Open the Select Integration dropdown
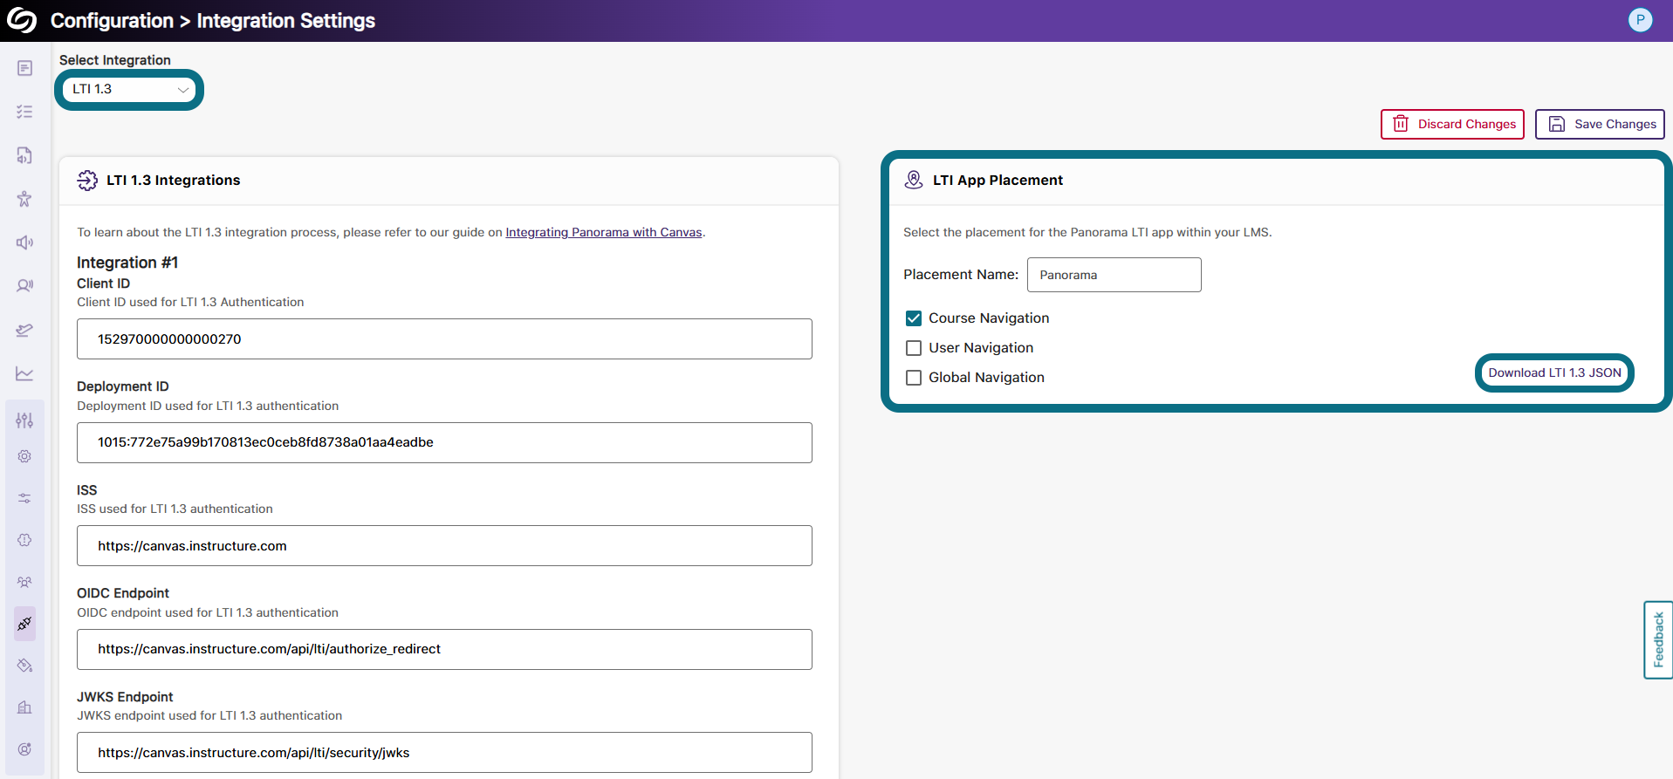The width and height of the screenshot is (1673, 779). (129, 89)
